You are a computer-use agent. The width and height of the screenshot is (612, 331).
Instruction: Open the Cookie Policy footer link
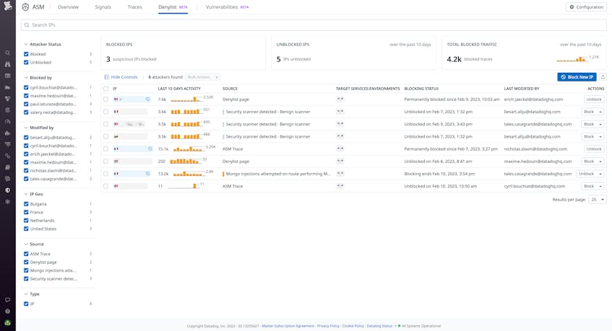click(x=353, y=326)
